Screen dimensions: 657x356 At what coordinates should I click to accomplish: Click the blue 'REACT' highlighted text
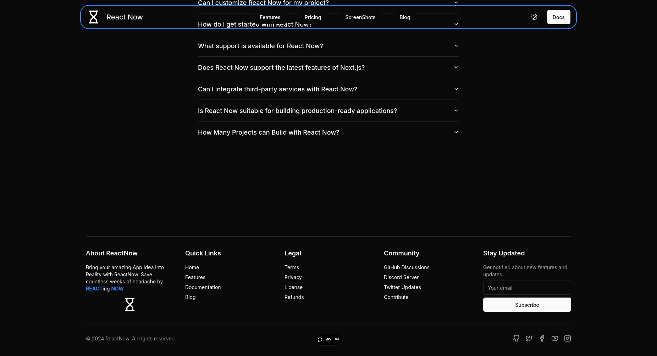(94, 289)
